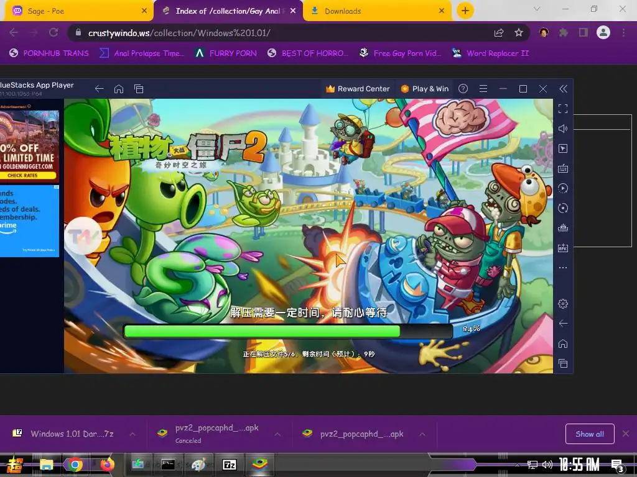
Task: Click the BlueStacks title bar back arrow
Action: coord(99,89)
